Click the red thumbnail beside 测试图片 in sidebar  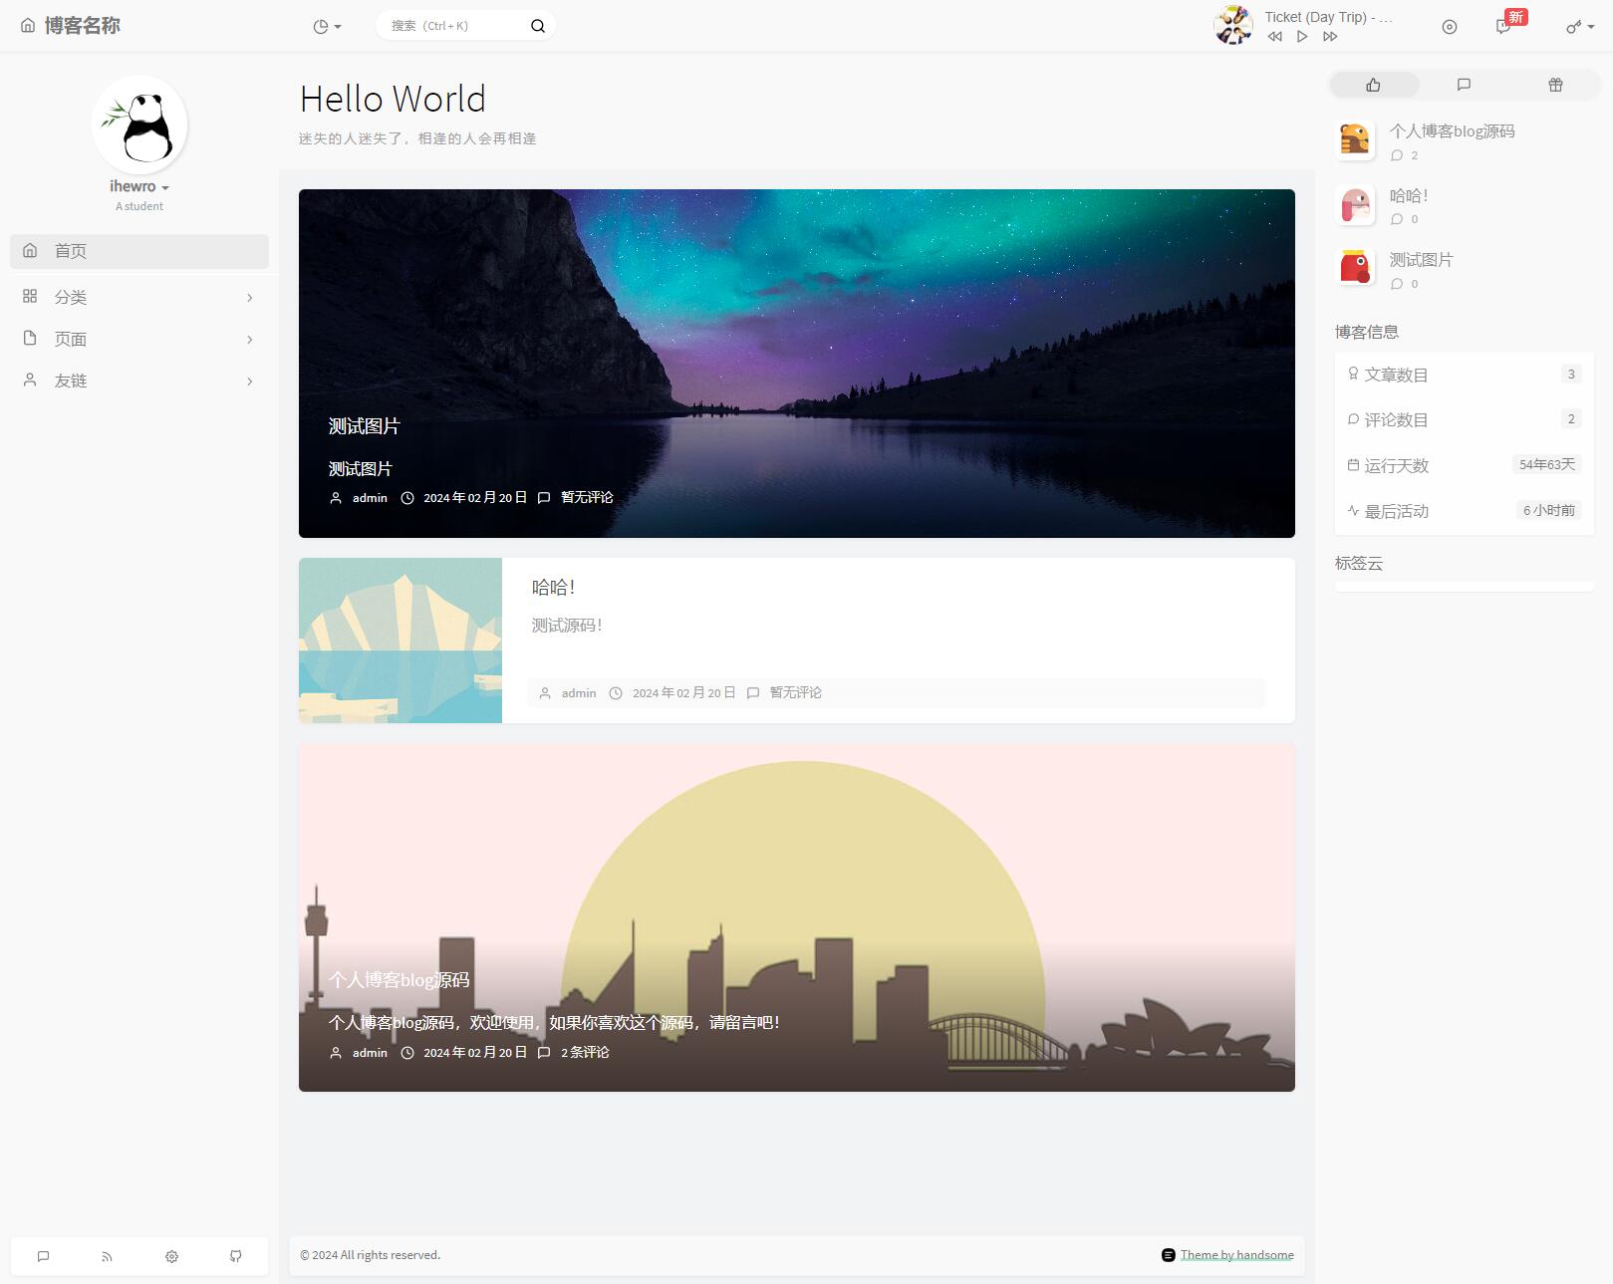pyautogui.click(x=1355, y=268)
